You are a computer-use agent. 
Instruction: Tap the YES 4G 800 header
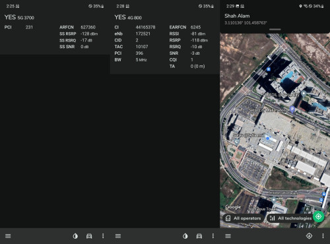pos(128,17)
